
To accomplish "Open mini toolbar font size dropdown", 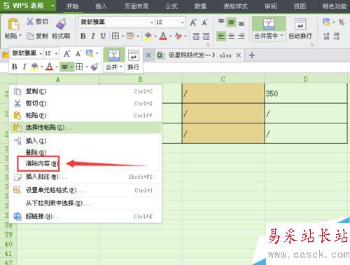I will 56,54.
